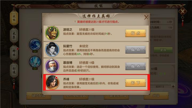Click the grey 指点 button for 慕容博
This screenshot has height=108, width=192.
point(135,66)
